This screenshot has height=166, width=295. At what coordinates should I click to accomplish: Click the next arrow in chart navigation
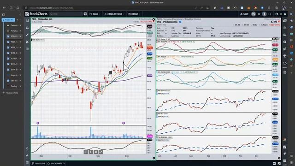(91, 152)
